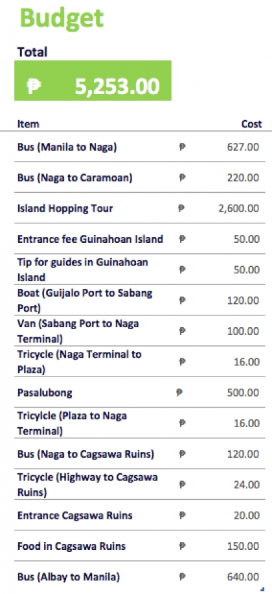Select the Bus (Manila to Naga) item
Screen dimensions: 272x594
pyautogui.click(x=67, y=147)
